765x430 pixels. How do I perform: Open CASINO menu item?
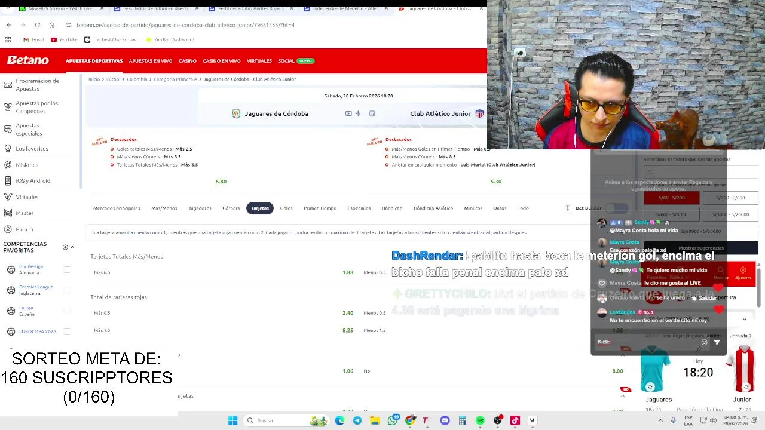coord(188,61)
